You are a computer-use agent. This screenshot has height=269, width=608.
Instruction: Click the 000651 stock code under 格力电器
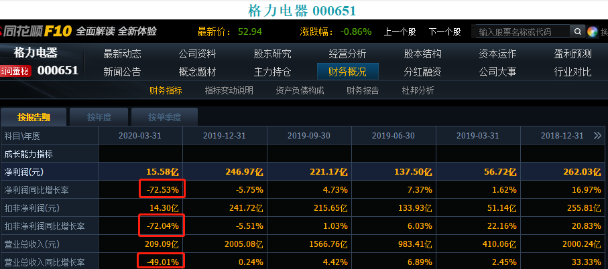tap(58, 70)
